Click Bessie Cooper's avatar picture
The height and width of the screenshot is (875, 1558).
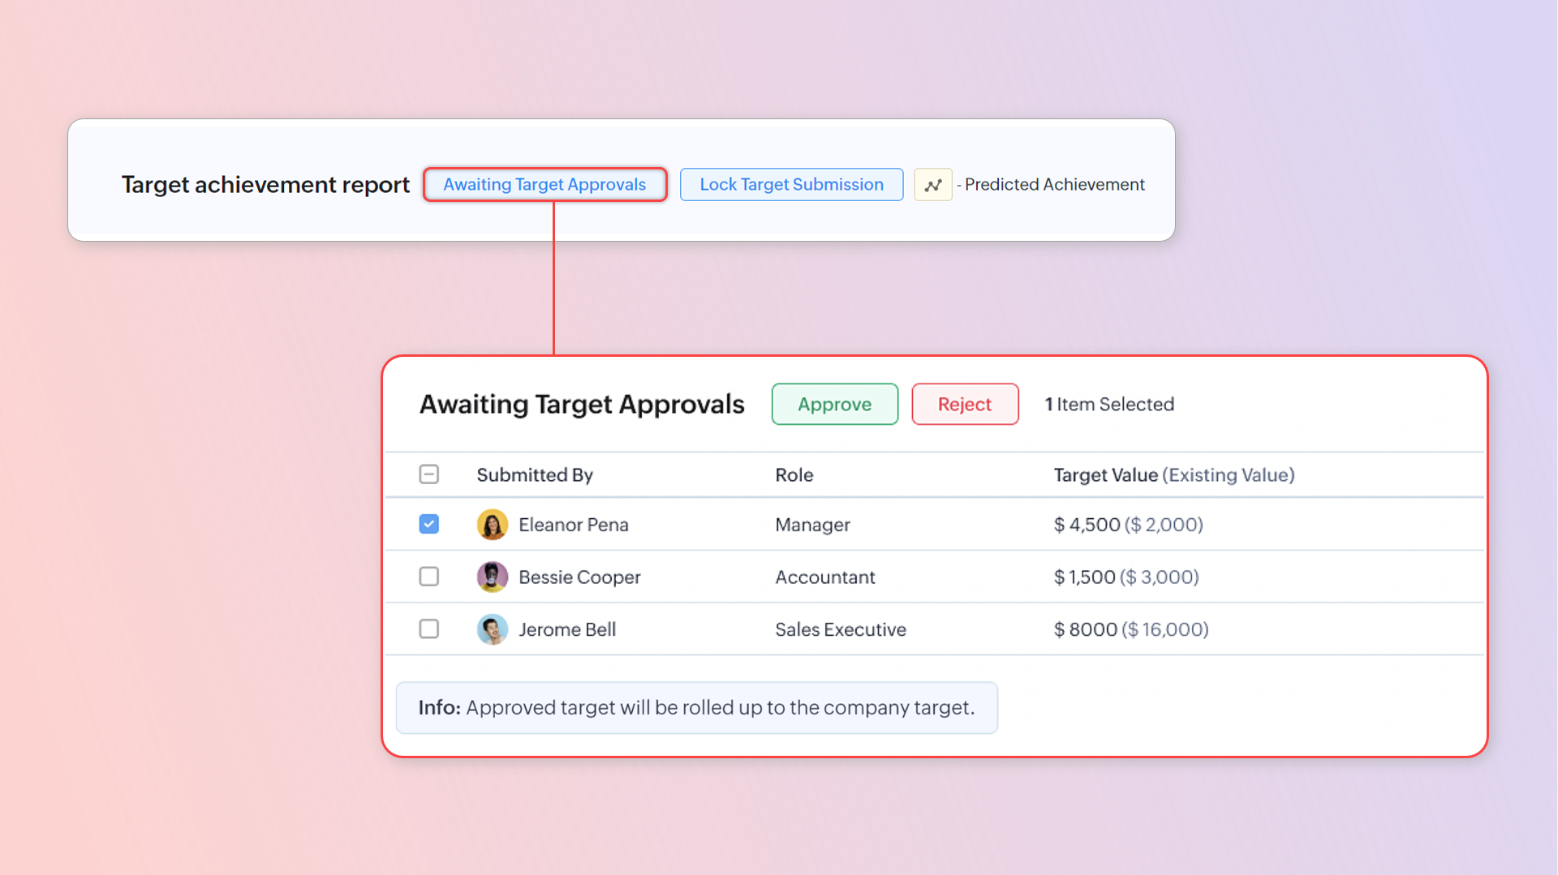[492, 577]
